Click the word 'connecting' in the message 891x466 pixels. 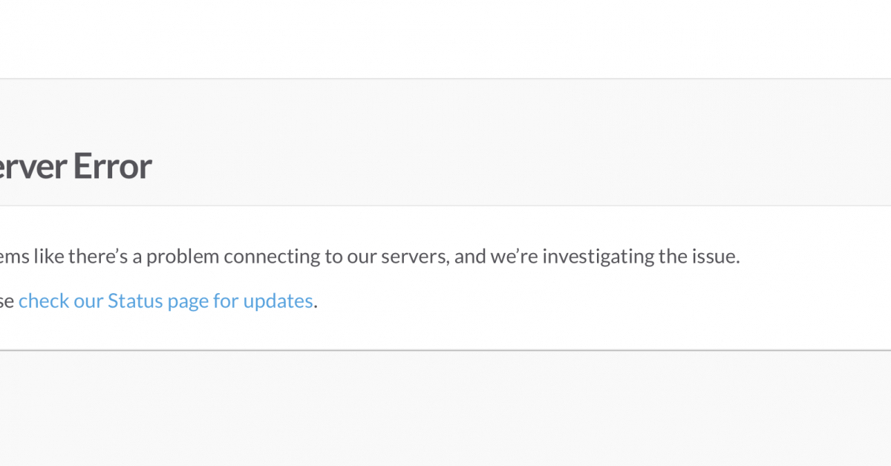[x=272, y=257]
